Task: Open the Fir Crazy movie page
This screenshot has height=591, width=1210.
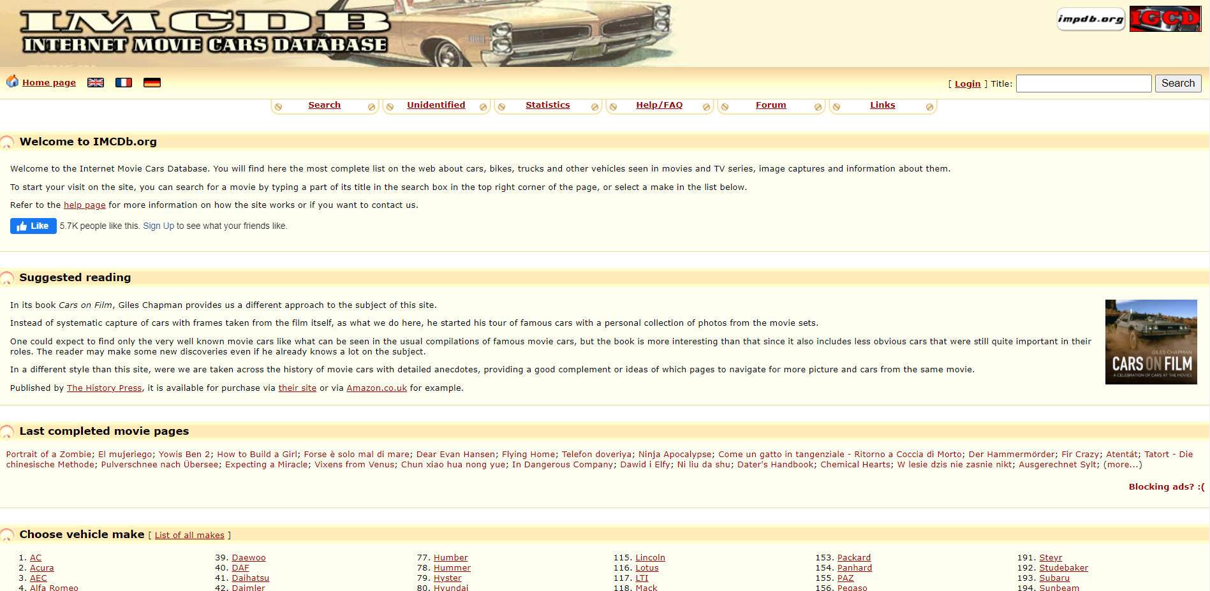Action: (1080, 455)
